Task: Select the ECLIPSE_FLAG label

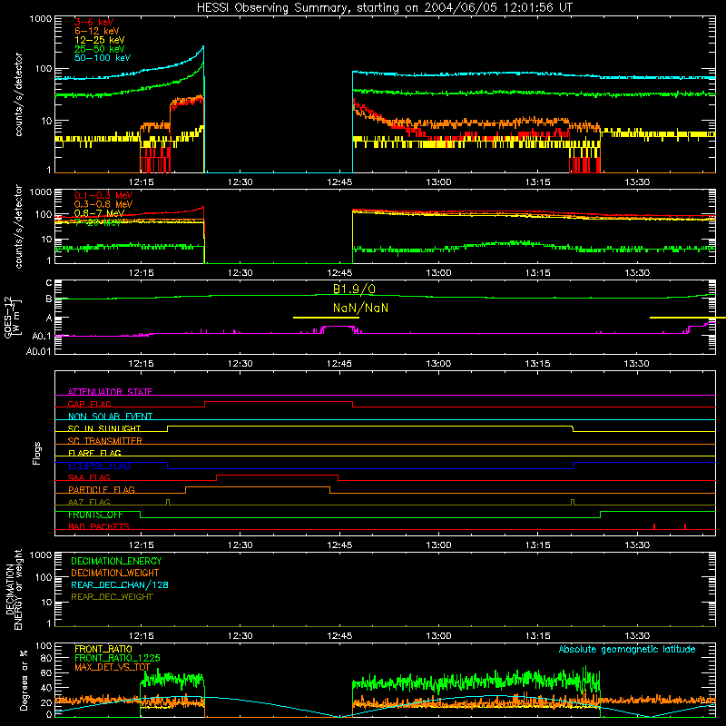Action: [99, 466]
